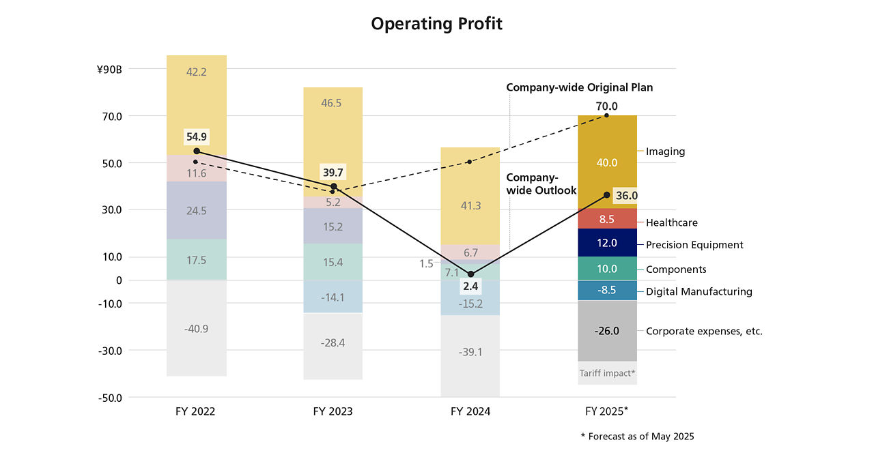
Task: Click the 70.0 original plan data point
Action: (607, 115)
